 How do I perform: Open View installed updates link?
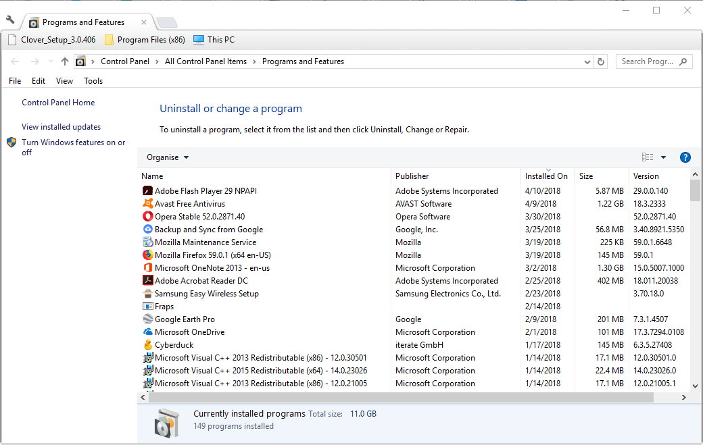[x=61, y=127]
